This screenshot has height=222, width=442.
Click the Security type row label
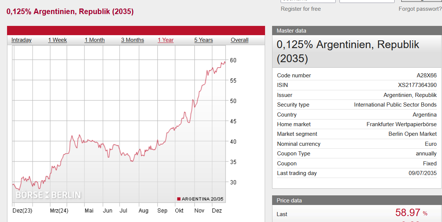[293, 105]
